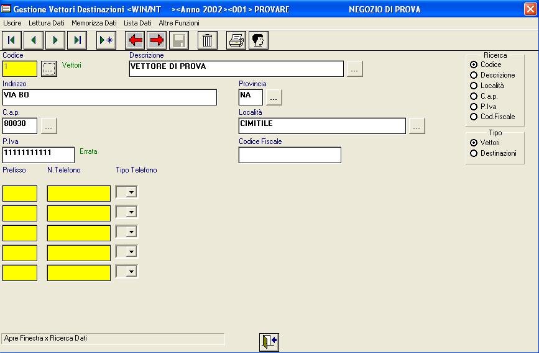This screenshot has height=353, width=539.
Task: Open the Altre Funzioni menu
Action: 179,23
